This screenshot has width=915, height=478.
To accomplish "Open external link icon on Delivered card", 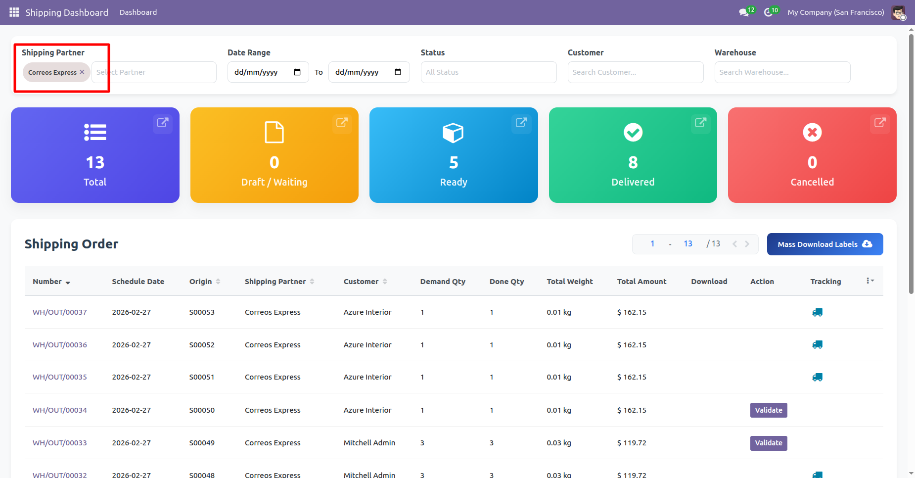I will coord(700,123).
